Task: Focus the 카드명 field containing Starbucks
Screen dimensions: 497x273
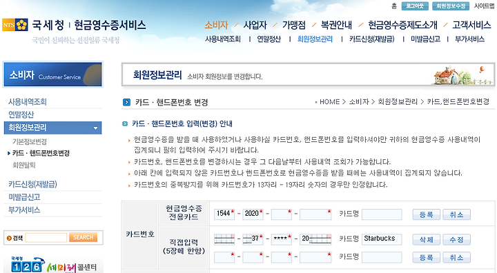Action: 382,239
